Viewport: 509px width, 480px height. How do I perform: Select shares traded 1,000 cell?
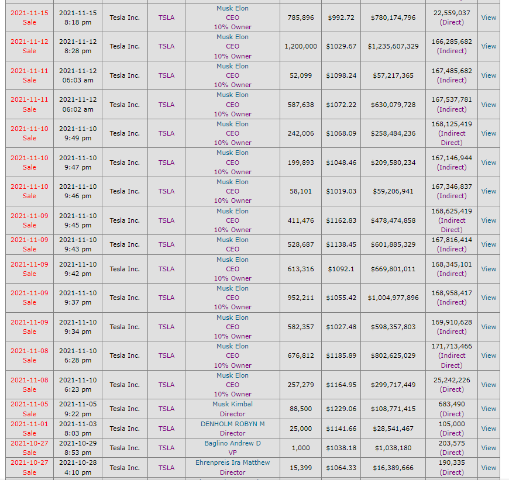[301, 448]
